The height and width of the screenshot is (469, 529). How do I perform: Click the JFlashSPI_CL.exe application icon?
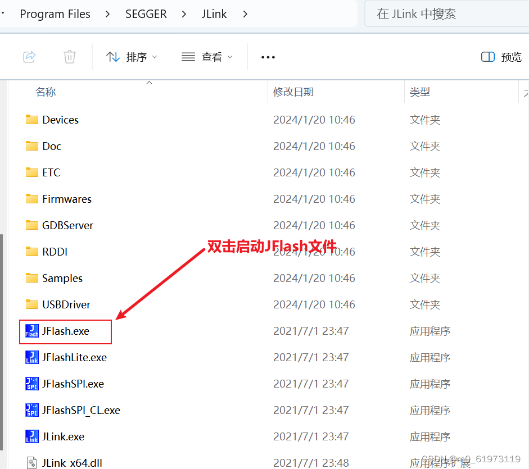pos(31,411)
